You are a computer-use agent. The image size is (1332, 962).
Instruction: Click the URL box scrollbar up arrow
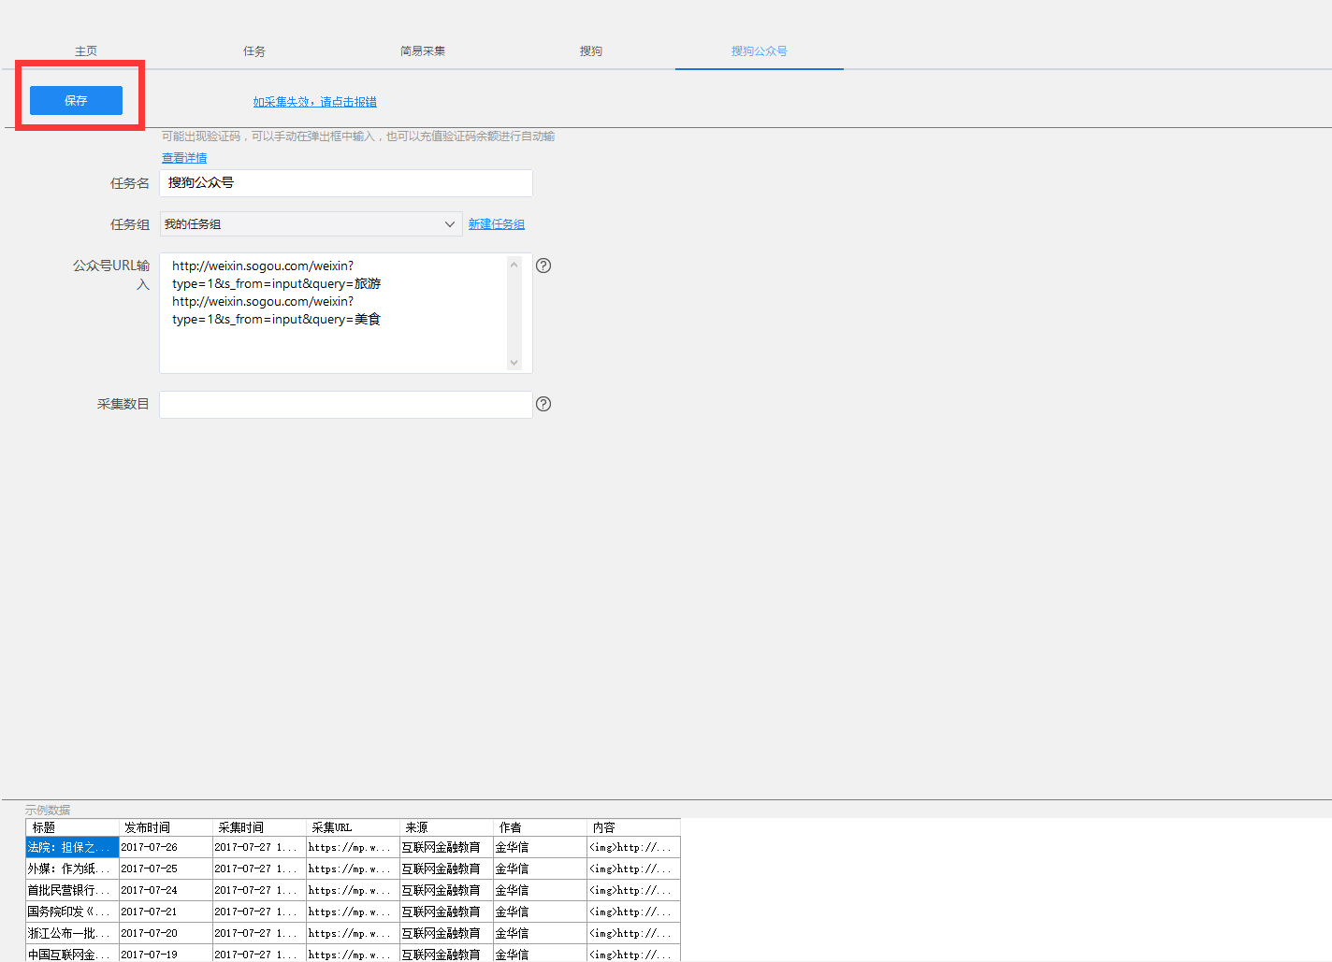coord(514,265)
